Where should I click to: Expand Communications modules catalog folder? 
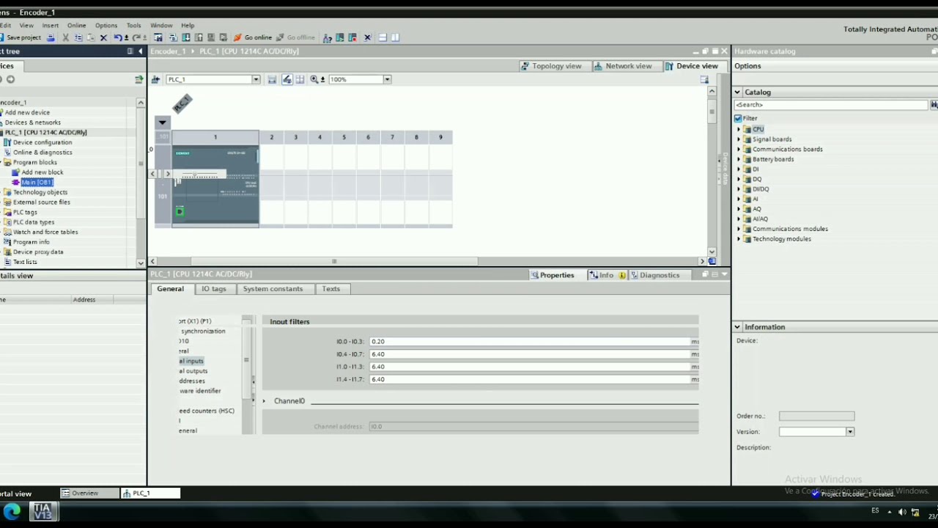point(739,229)
